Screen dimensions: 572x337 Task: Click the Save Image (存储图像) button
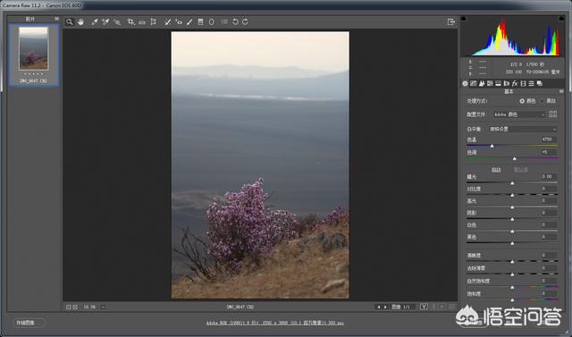pyautogui.click(x=29, y=323)
